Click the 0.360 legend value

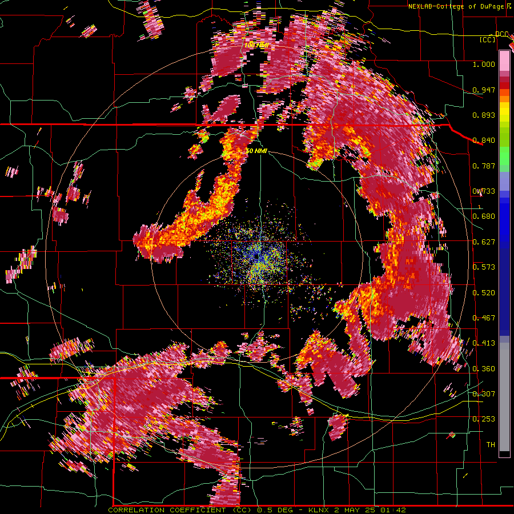484,368
